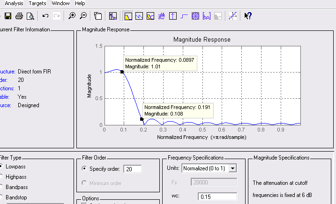This screenshot has height=204, width=336.
Task: Show the Filter Specifications view icon
Action: [x=113, y=16]
